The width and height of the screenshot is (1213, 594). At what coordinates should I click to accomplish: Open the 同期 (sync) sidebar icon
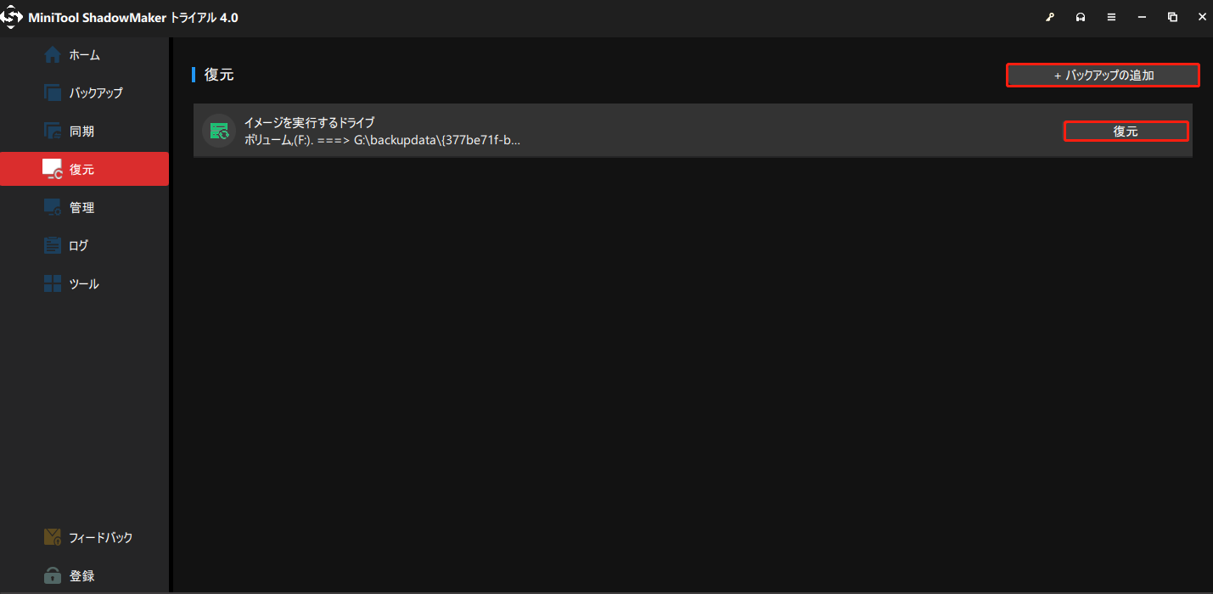coord(51,130)
